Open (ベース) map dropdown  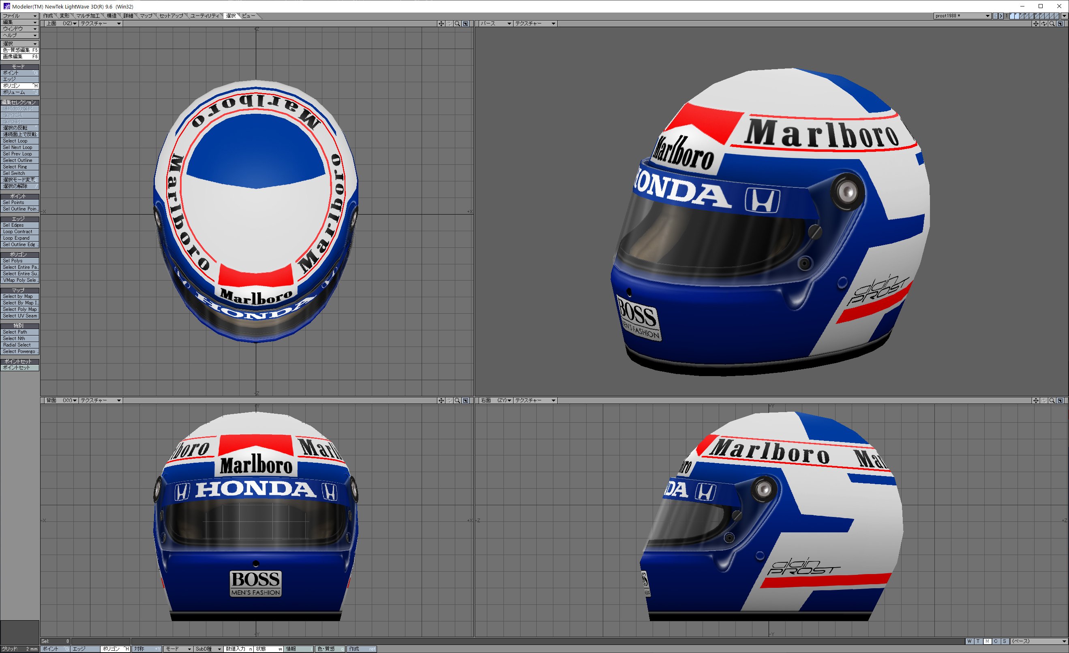(x=1039, y=641)
